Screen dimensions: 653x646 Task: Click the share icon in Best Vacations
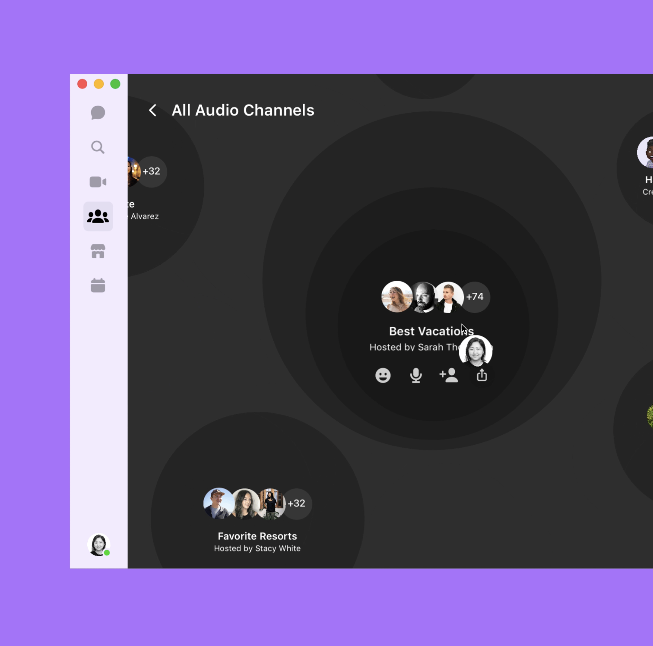(482, 376)
